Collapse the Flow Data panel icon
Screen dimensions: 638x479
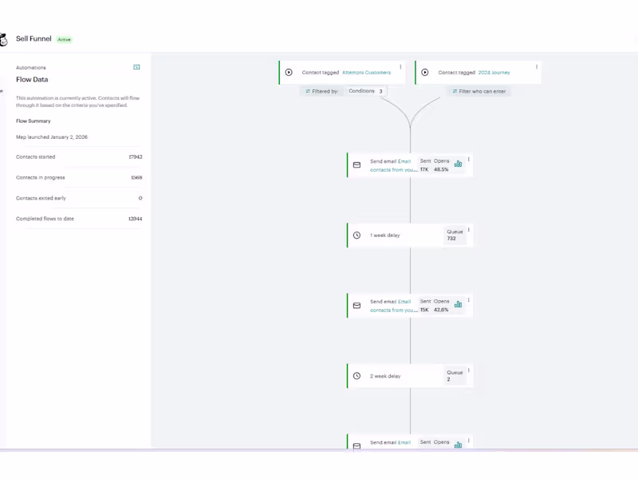click(136, 68)
